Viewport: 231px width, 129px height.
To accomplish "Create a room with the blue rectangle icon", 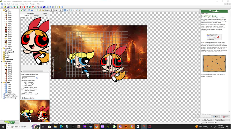I will [46, 7].
